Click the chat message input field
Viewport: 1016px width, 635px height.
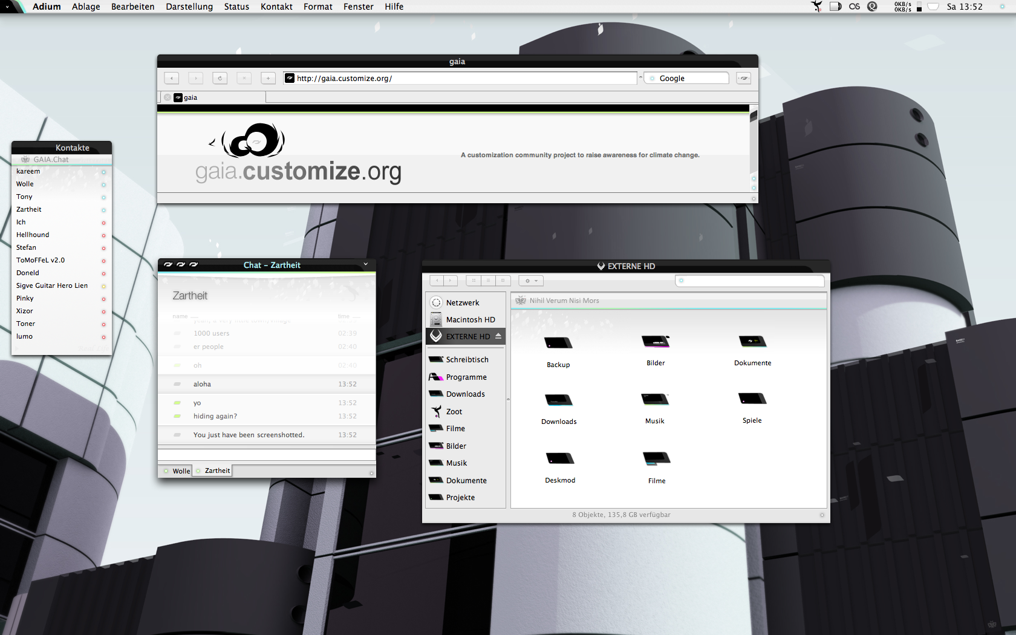[x=267, y=455]
